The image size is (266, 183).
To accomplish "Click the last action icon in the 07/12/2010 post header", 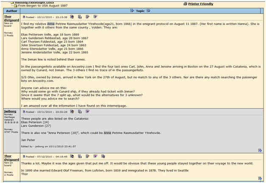I will pyautogui.click(x=103, y=156).
